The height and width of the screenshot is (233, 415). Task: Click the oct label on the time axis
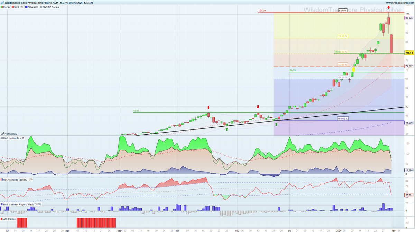coord(177,230)
